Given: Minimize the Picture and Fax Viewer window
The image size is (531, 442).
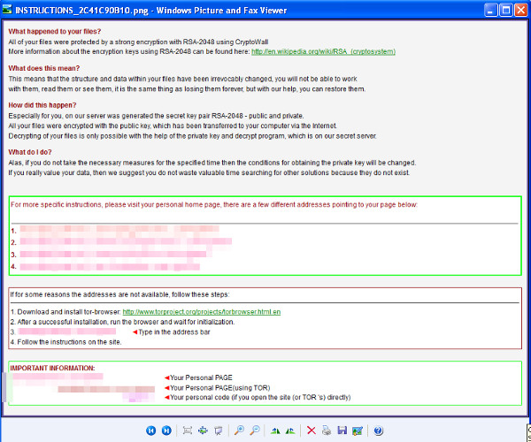Looking at the screenshot, I should (489, 10).
